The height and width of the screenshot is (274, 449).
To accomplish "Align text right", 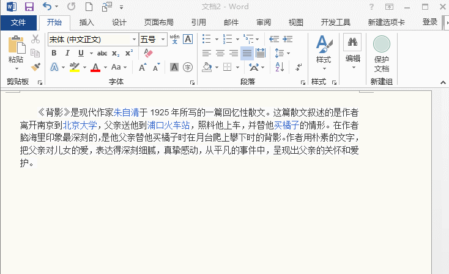I will click(x=234, y=53).
